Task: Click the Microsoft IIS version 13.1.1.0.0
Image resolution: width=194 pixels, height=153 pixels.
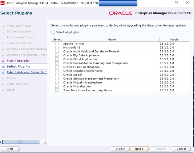Action: click(x=167, y=48)
